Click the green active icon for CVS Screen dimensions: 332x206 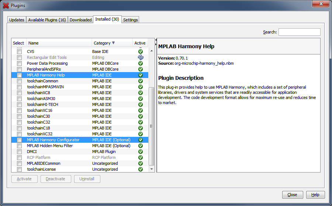(x=140, y=51)
